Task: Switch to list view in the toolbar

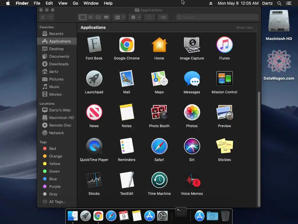Action: coord(91,17)
